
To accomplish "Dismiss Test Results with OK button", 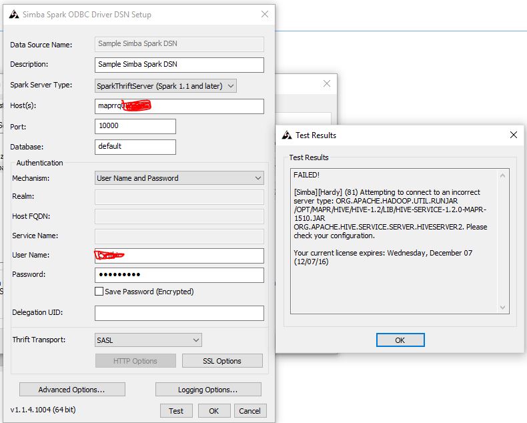I will coord(400,340).
